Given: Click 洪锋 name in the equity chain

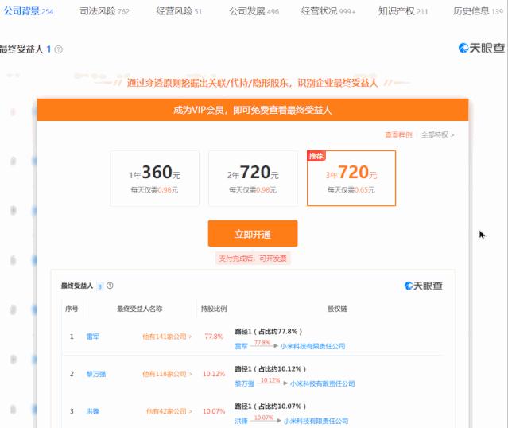Looking at the screenshot, I should coord(241,421).
